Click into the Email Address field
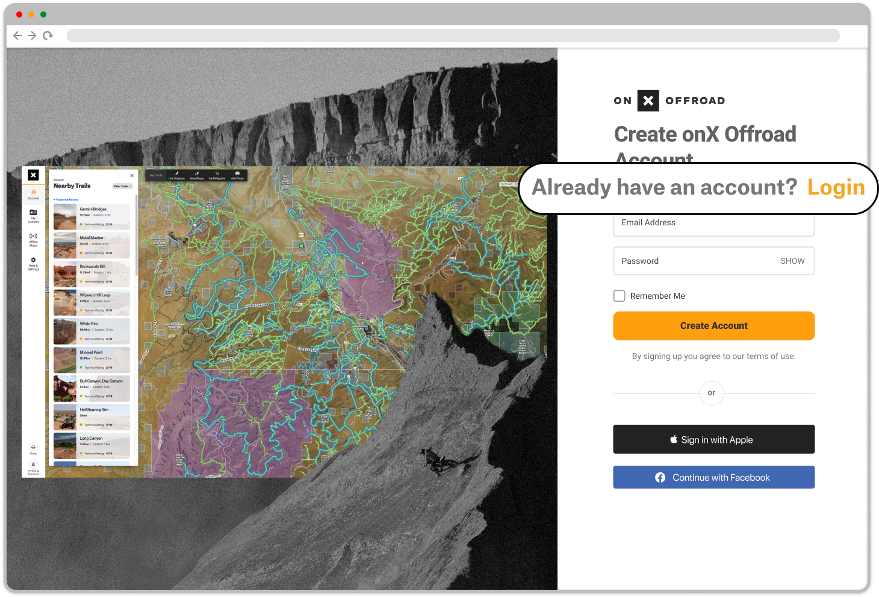Image resolution: width=879 pixels, height=597 pixels. (713, 224)
